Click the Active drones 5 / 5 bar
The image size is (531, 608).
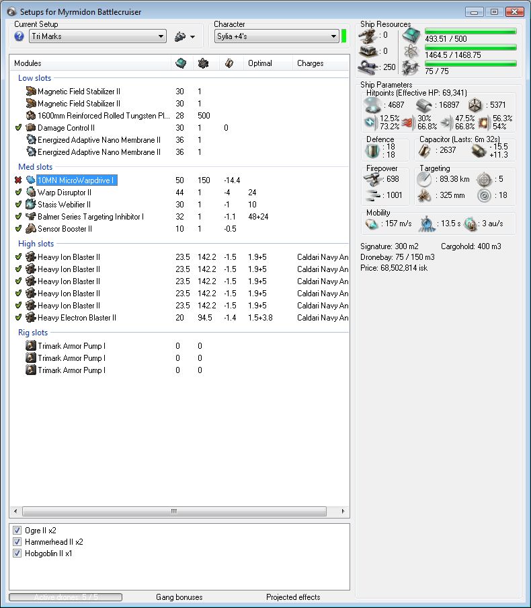click(x=65, y=597)
